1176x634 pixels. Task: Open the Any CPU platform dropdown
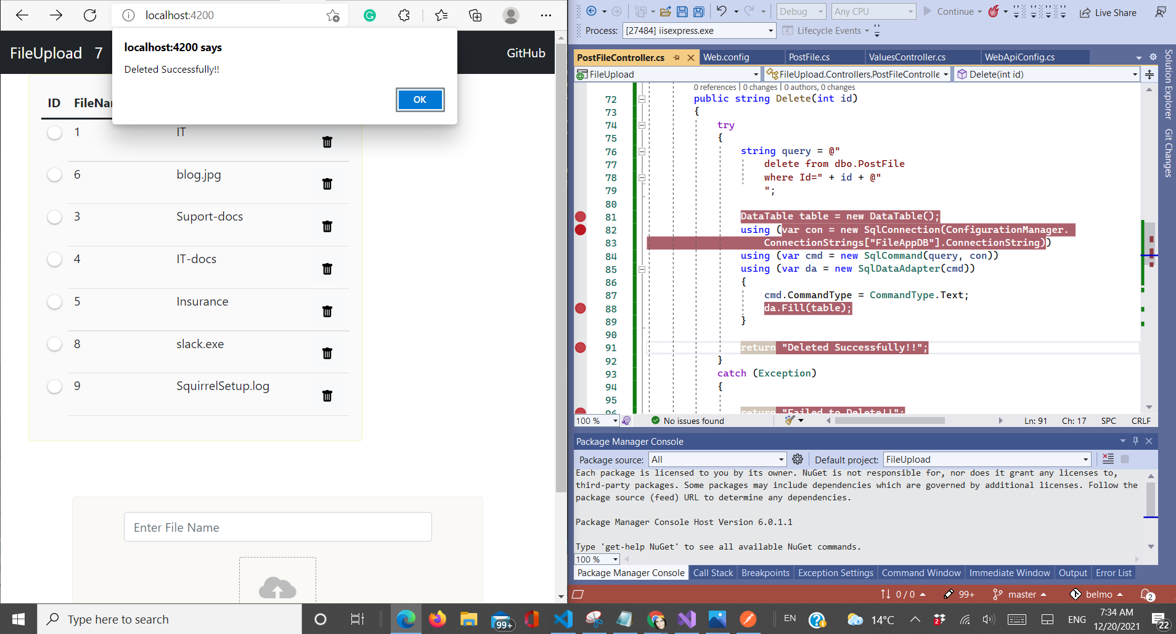click(x=873, y=11)
